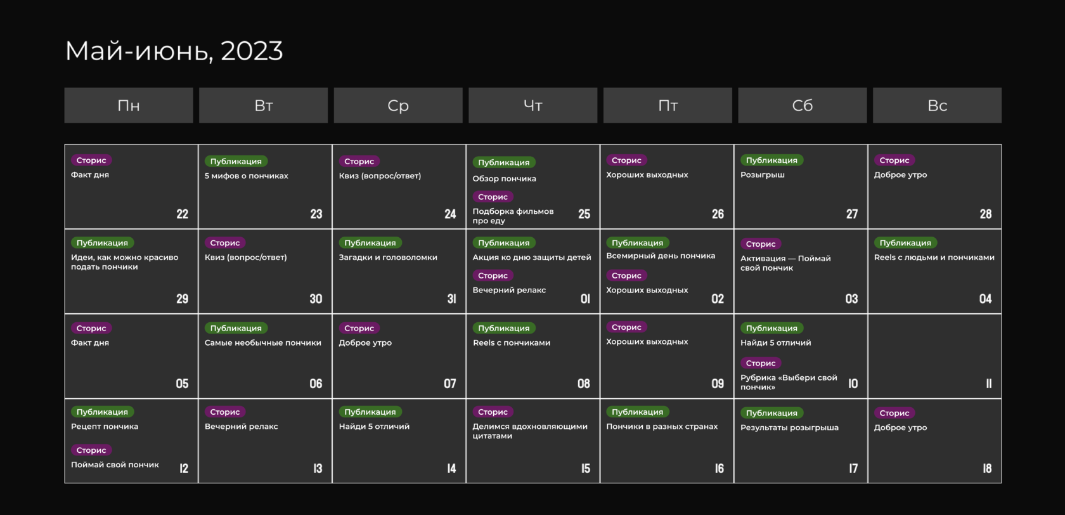The image size is (1065, 515).
Task: Open "Загадки и головоломки" entry
Action: point(388,257)
